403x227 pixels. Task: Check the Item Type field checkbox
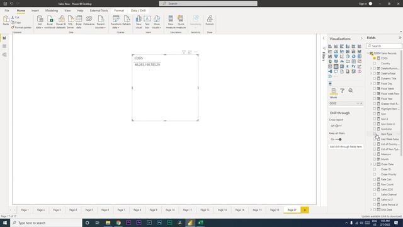pyautogui.click(x=375, y=134)
